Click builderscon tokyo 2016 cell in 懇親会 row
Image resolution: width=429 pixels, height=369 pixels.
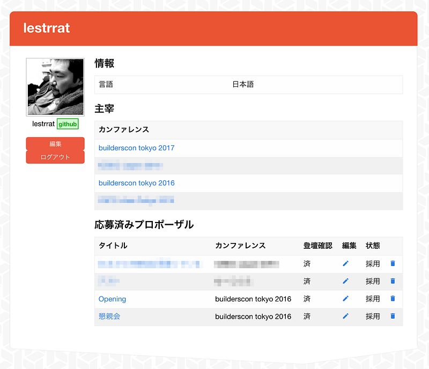coord(253,316)
